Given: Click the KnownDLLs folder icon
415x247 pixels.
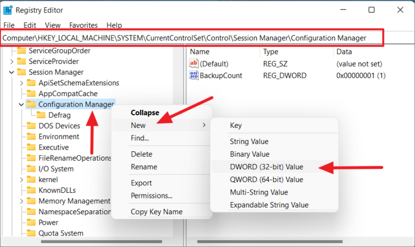Looking at the screenshot, I should coord(31,190).
